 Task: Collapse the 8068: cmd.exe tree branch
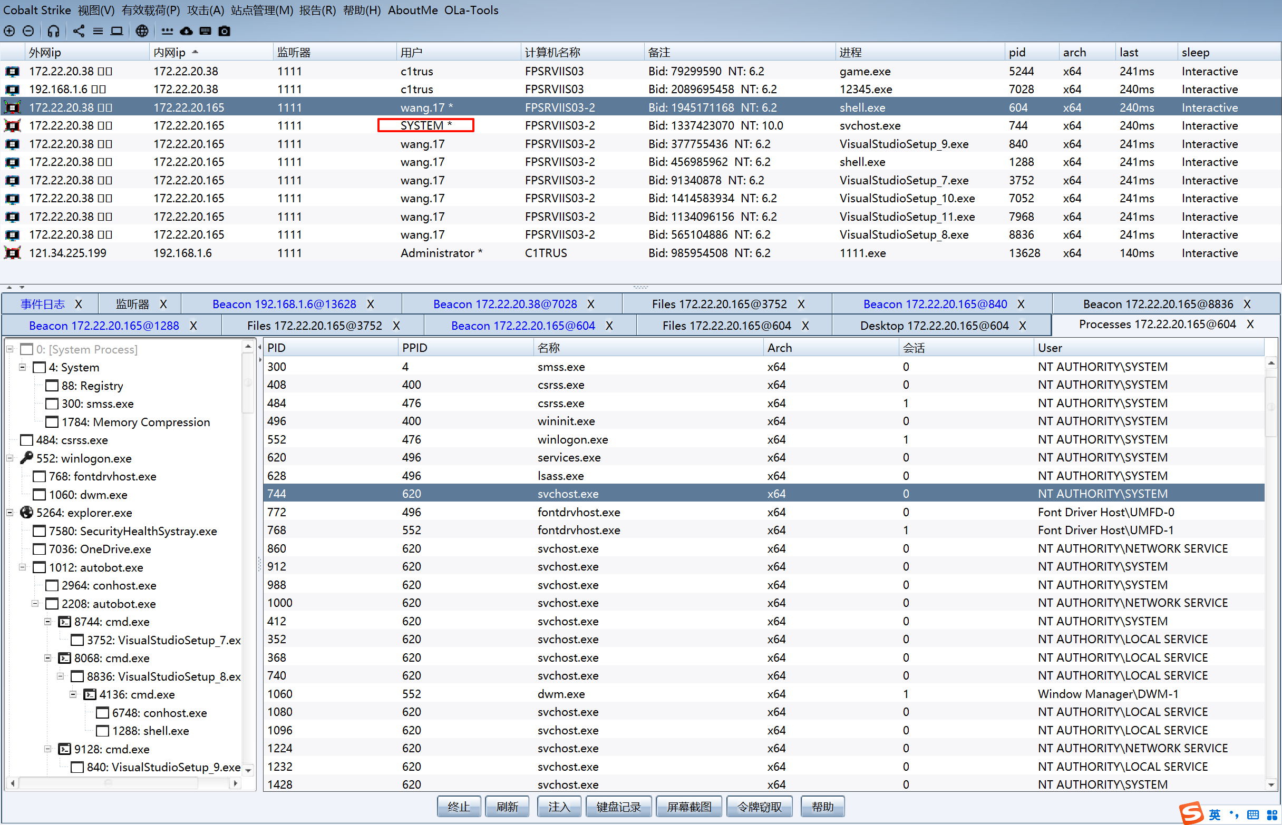[47, 658]
